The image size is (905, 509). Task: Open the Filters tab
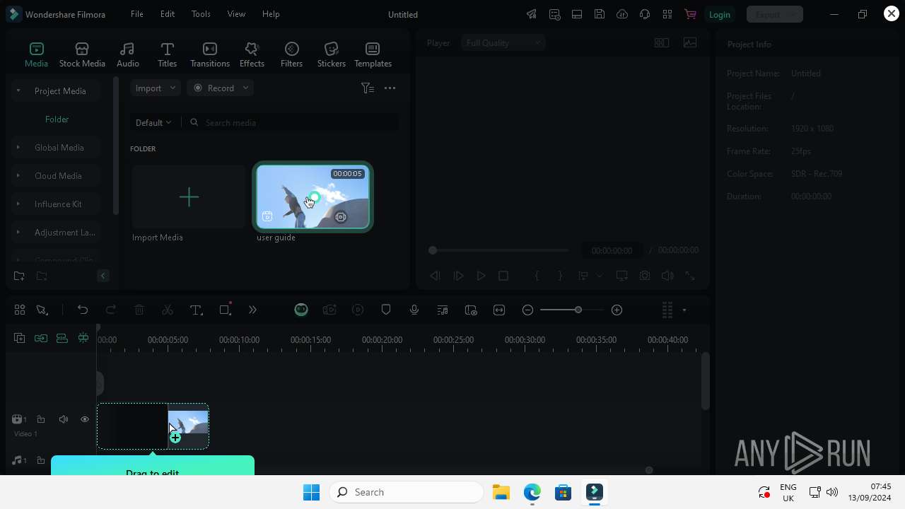(291, 54)
